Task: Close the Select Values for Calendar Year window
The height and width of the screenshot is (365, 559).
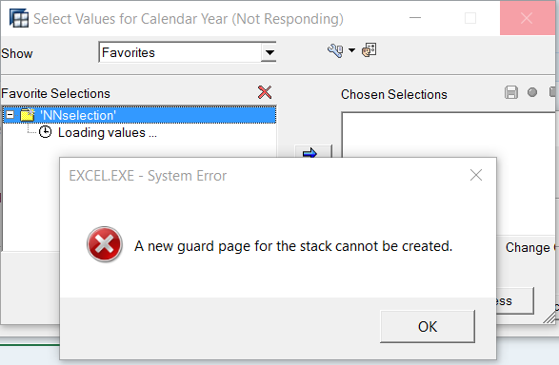Action: pos(527,18)
